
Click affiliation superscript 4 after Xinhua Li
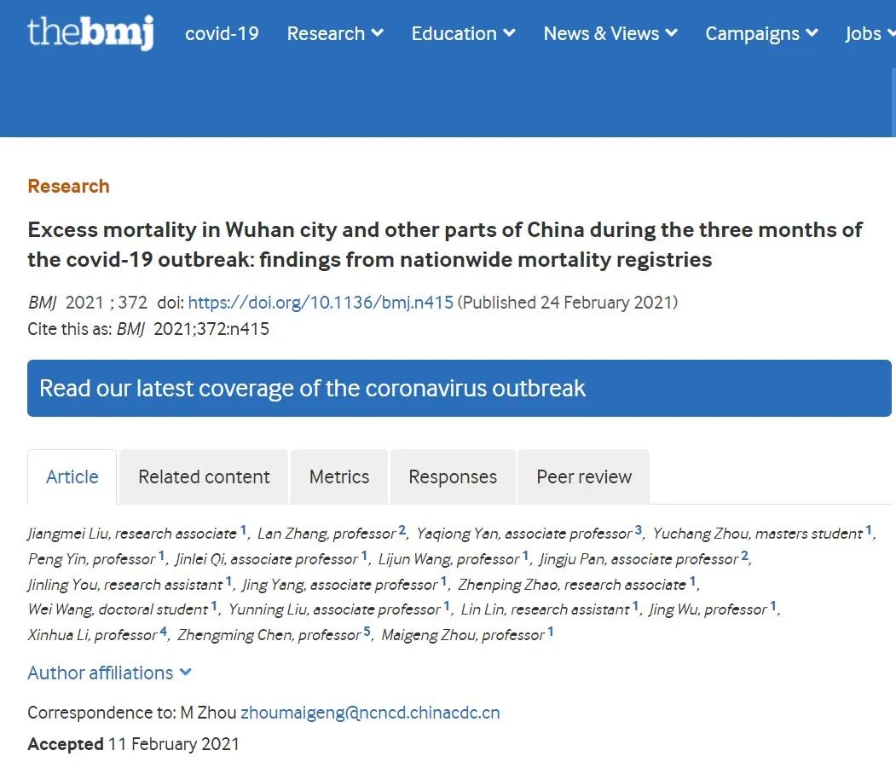pyautogui.click(x=163, y=632)
